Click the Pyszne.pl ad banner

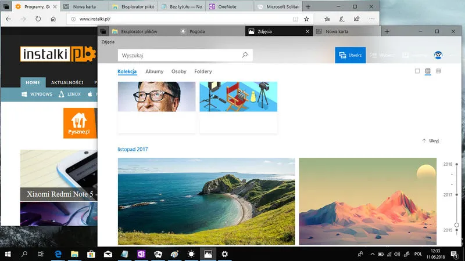80,123
